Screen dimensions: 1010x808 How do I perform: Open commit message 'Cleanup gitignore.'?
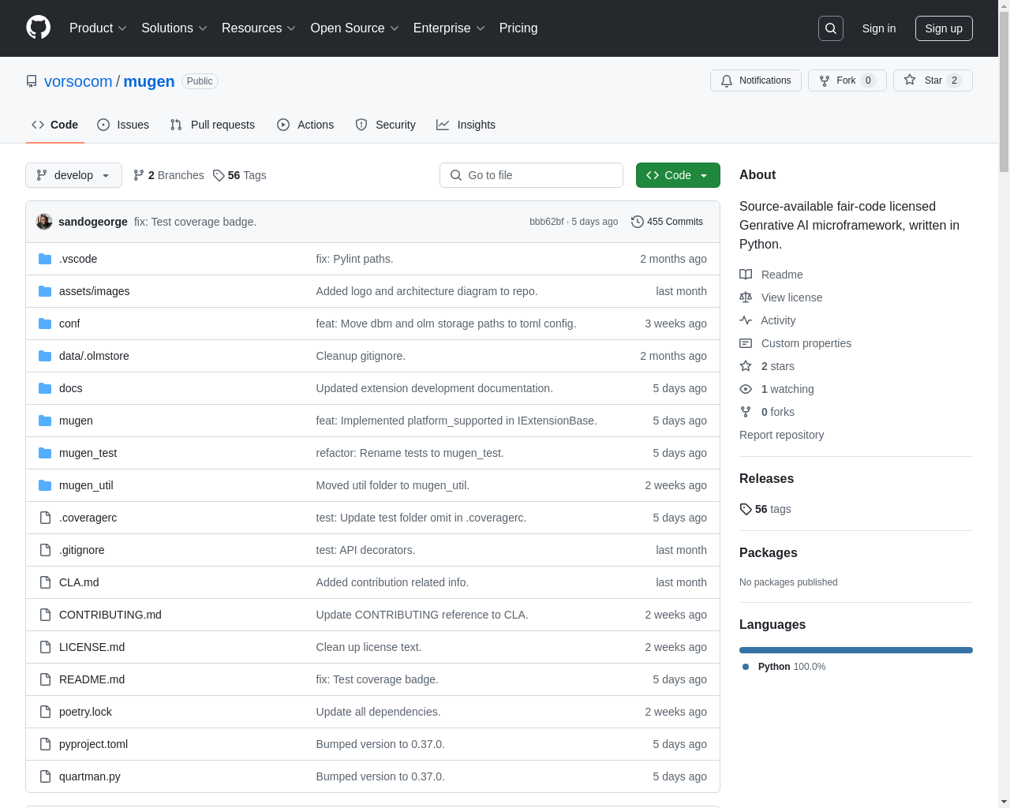coord(361,356)
